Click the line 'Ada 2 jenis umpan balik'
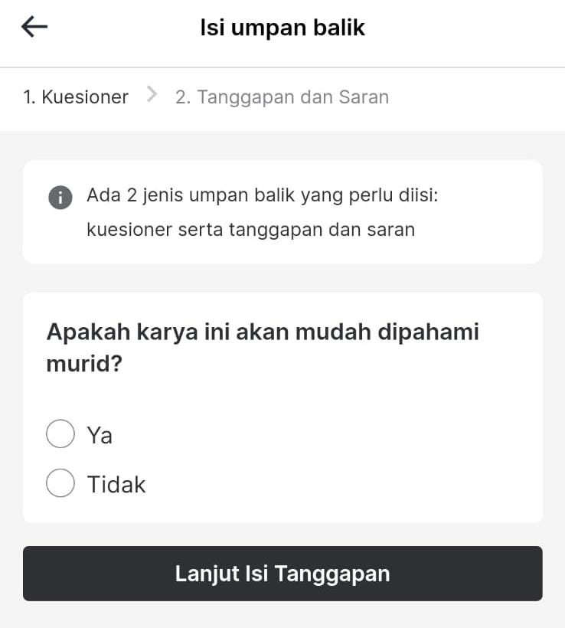Screen dimensions: 565x628 [263, 195]
